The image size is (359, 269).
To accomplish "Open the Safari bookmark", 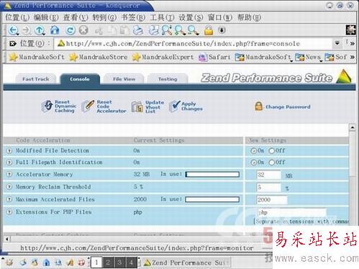I will 214,57.
